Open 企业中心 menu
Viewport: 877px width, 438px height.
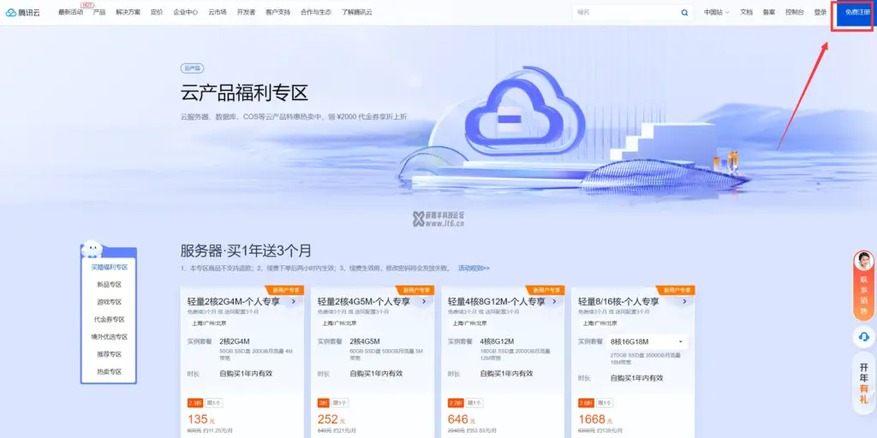coord(186,12)
